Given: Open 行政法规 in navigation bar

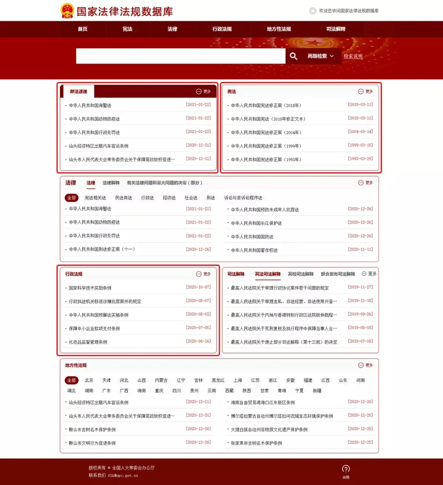Looking at the screenshot, I should [x=222, y=29].
